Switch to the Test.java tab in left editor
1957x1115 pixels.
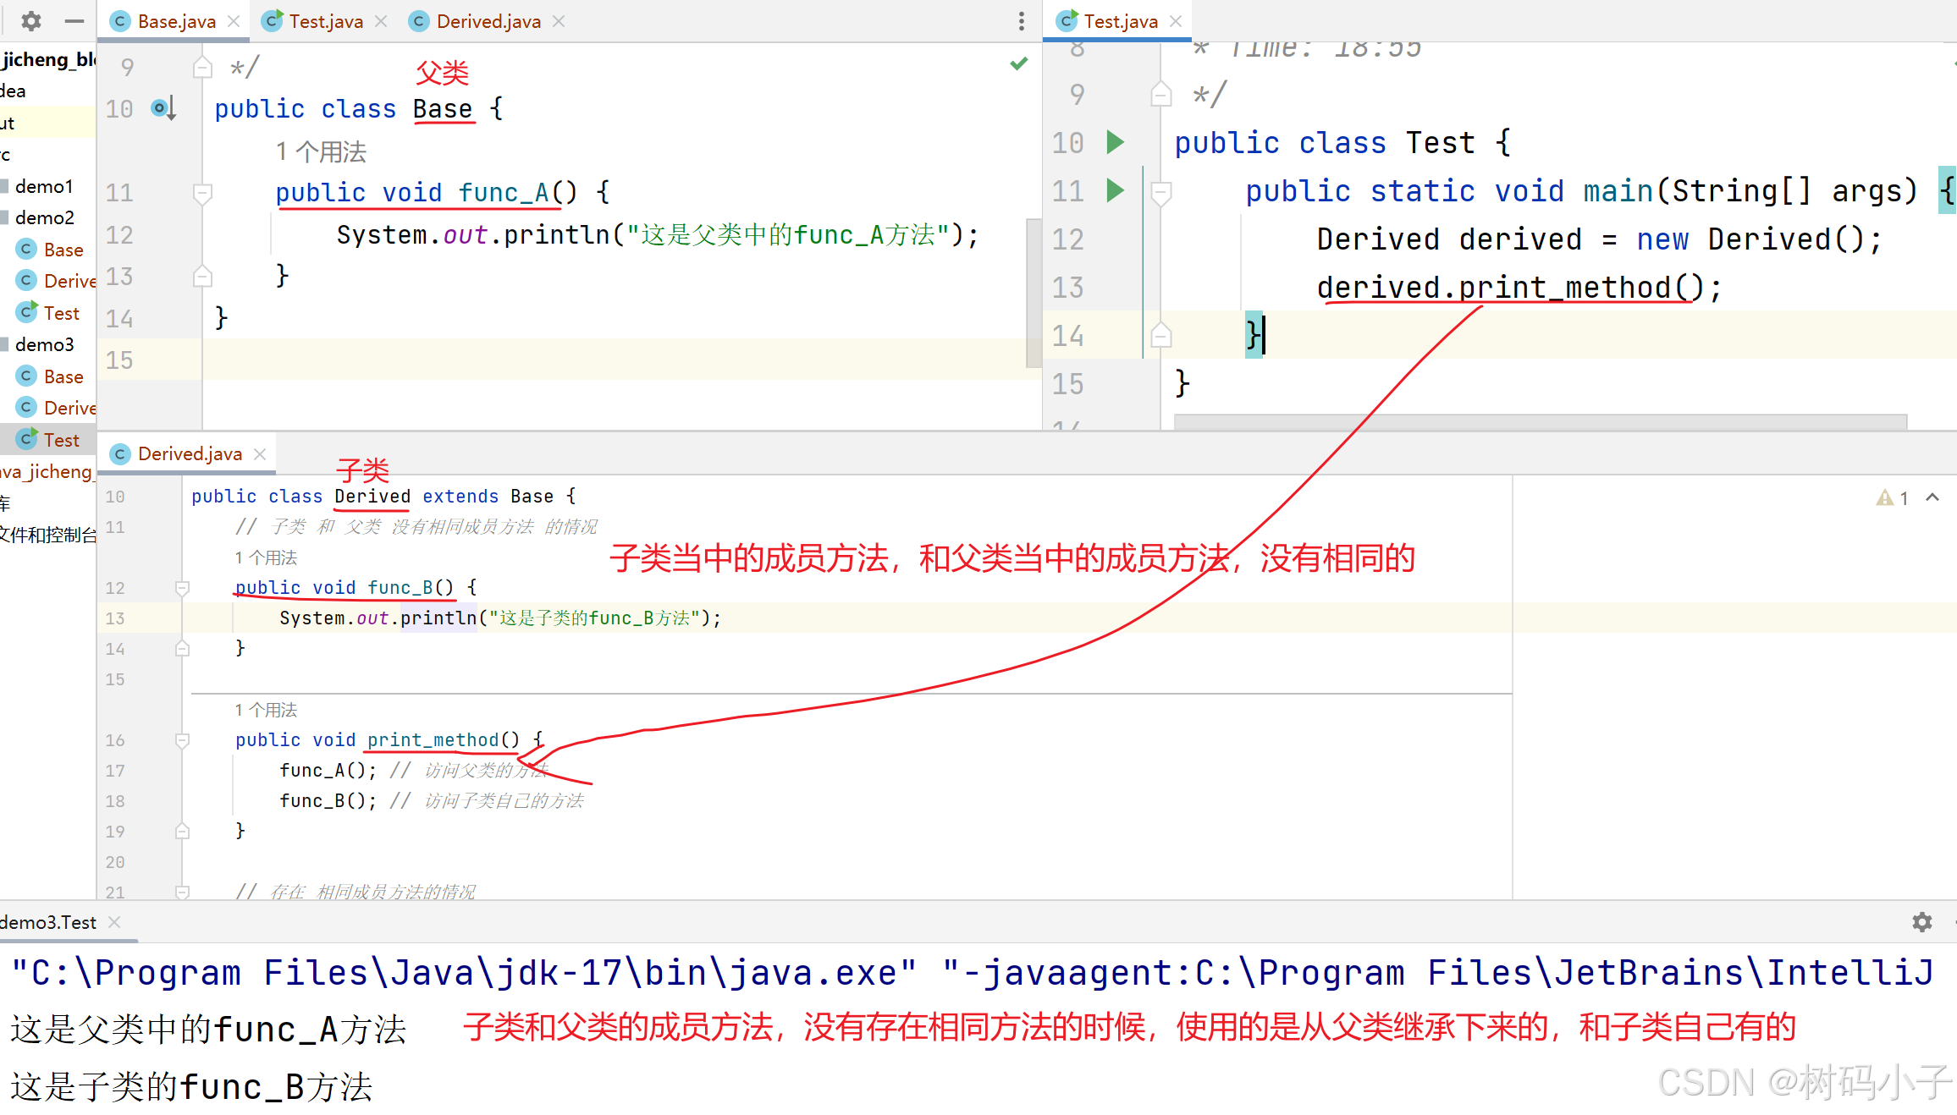pyautogui.click(x=325, y=21)
